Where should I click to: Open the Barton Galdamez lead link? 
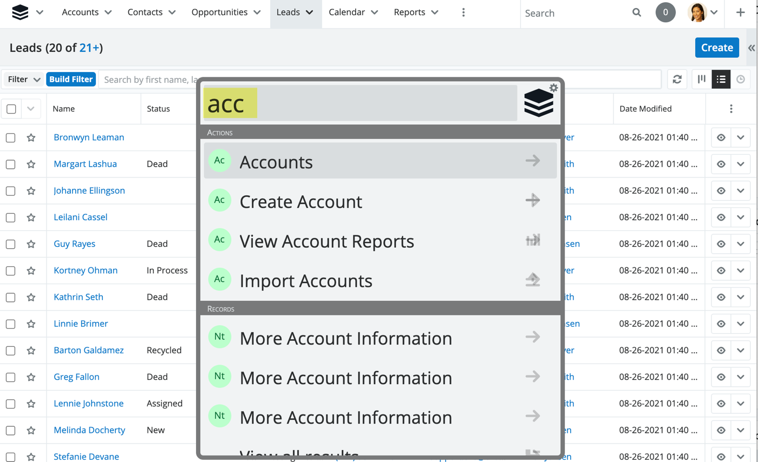(x=89, y=350)
